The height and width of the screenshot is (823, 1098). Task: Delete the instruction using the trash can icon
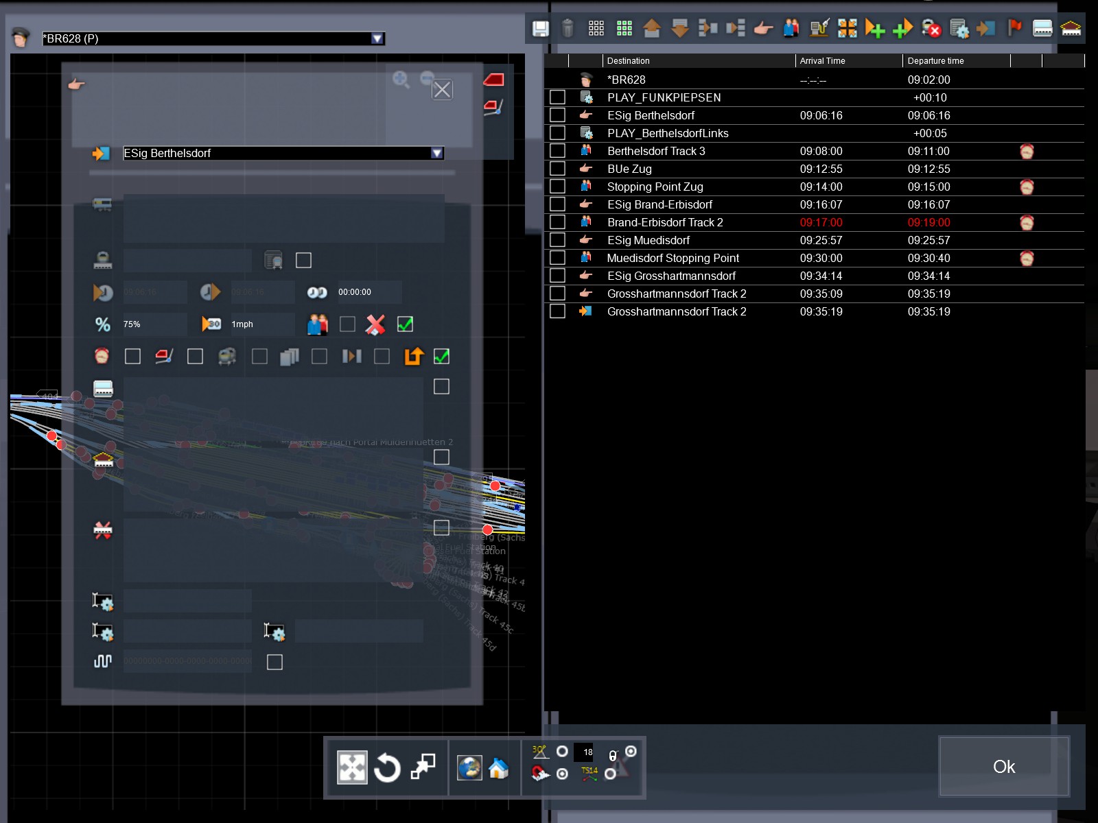click(568, 28)
